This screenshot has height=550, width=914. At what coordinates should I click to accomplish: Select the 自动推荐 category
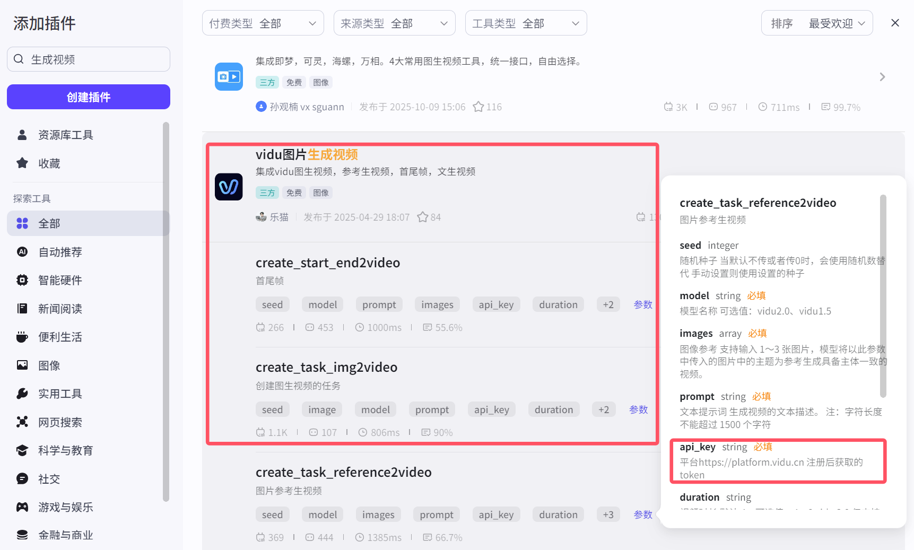point(59,252)
